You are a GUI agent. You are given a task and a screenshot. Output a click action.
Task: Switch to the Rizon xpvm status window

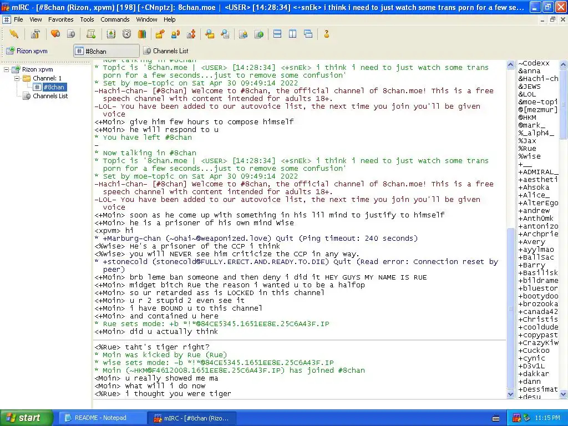[x=38, y=51]
